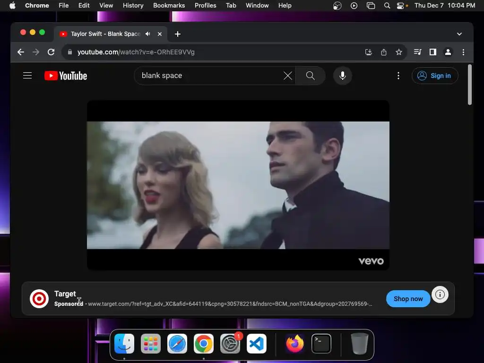Open Chrome profile avatar menu
The image size is (484, 363).
(448, 52)
